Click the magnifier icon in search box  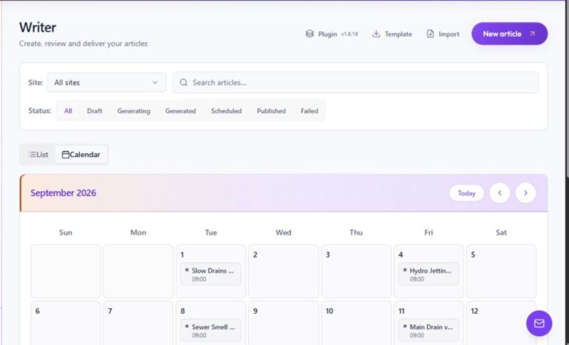(x=184, y=82)
